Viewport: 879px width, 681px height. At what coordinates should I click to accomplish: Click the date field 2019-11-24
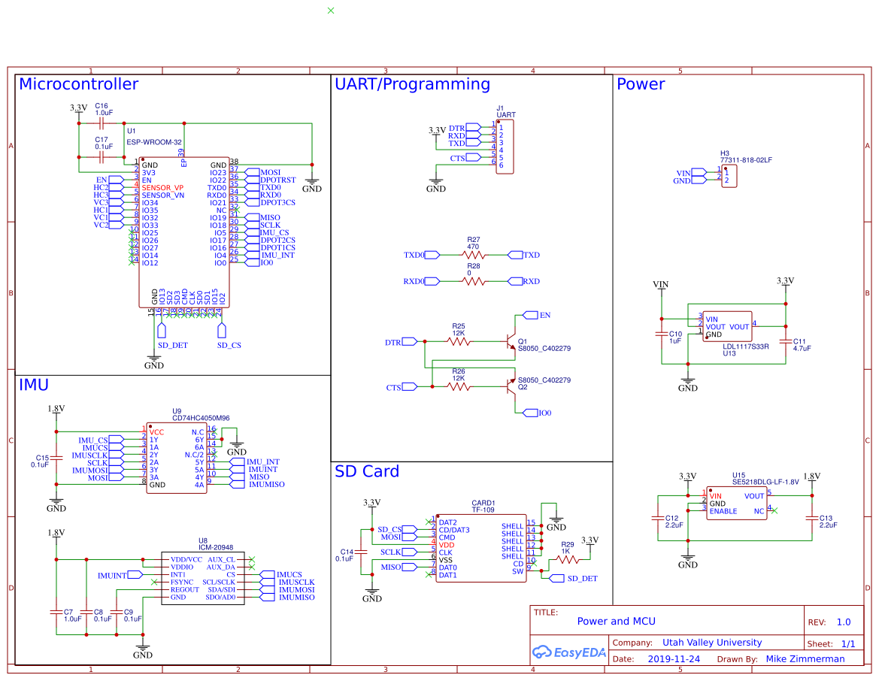[673, 659]
